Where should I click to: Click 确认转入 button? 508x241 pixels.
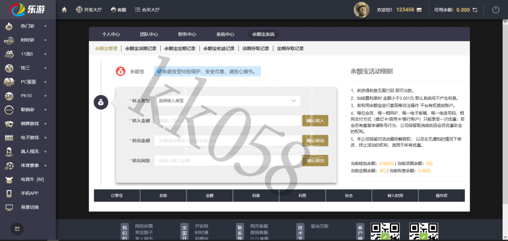[x=315, y=121]
